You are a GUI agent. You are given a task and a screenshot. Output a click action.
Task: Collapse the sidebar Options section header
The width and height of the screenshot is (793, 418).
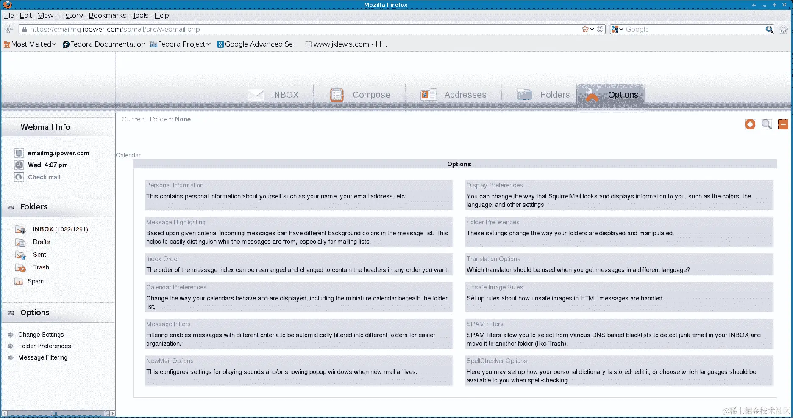(x=11, y=313)
